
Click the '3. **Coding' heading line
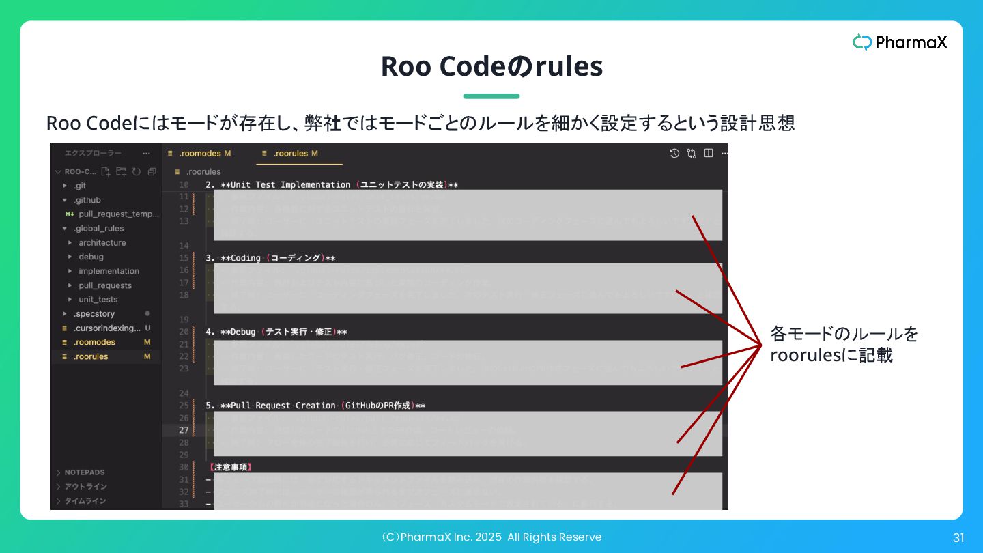tap(270, 258)
